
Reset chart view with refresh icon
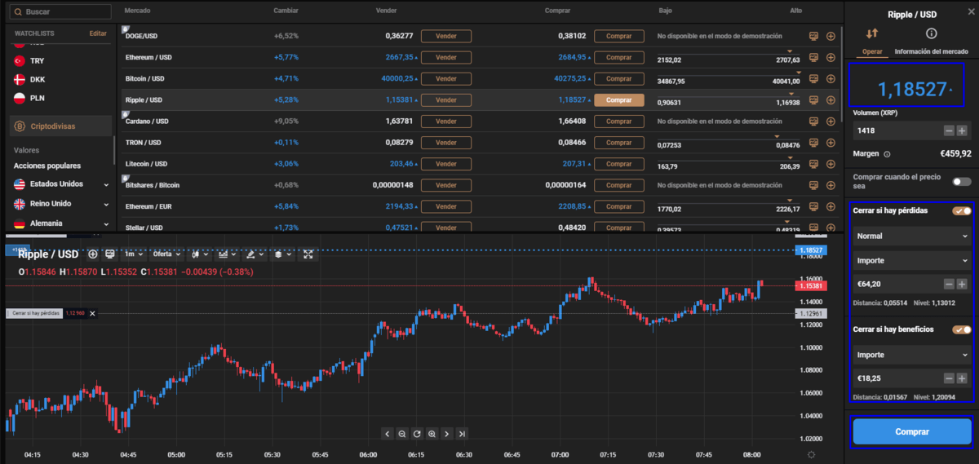(417, 434)
